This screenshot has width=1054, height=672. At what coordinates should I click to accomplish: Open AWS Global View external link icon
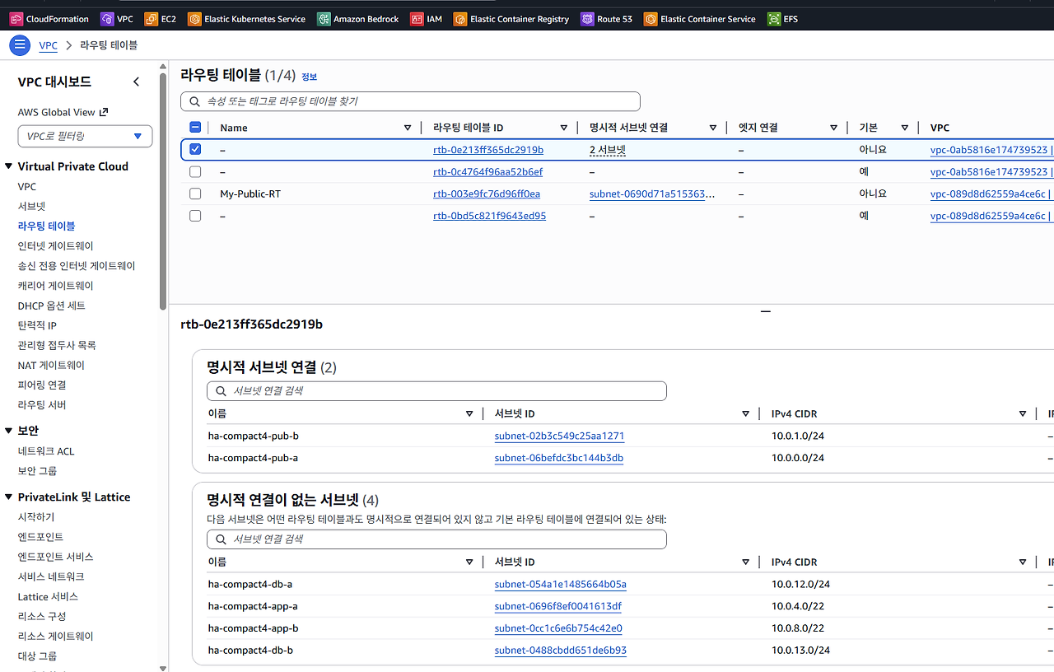(x=104, y=112)
